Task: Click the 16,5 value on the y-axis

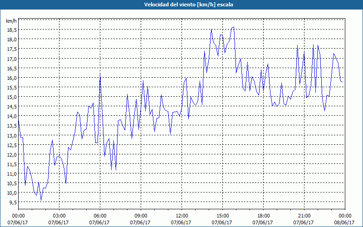Action: pyautogui.click(x=12, y=69)
